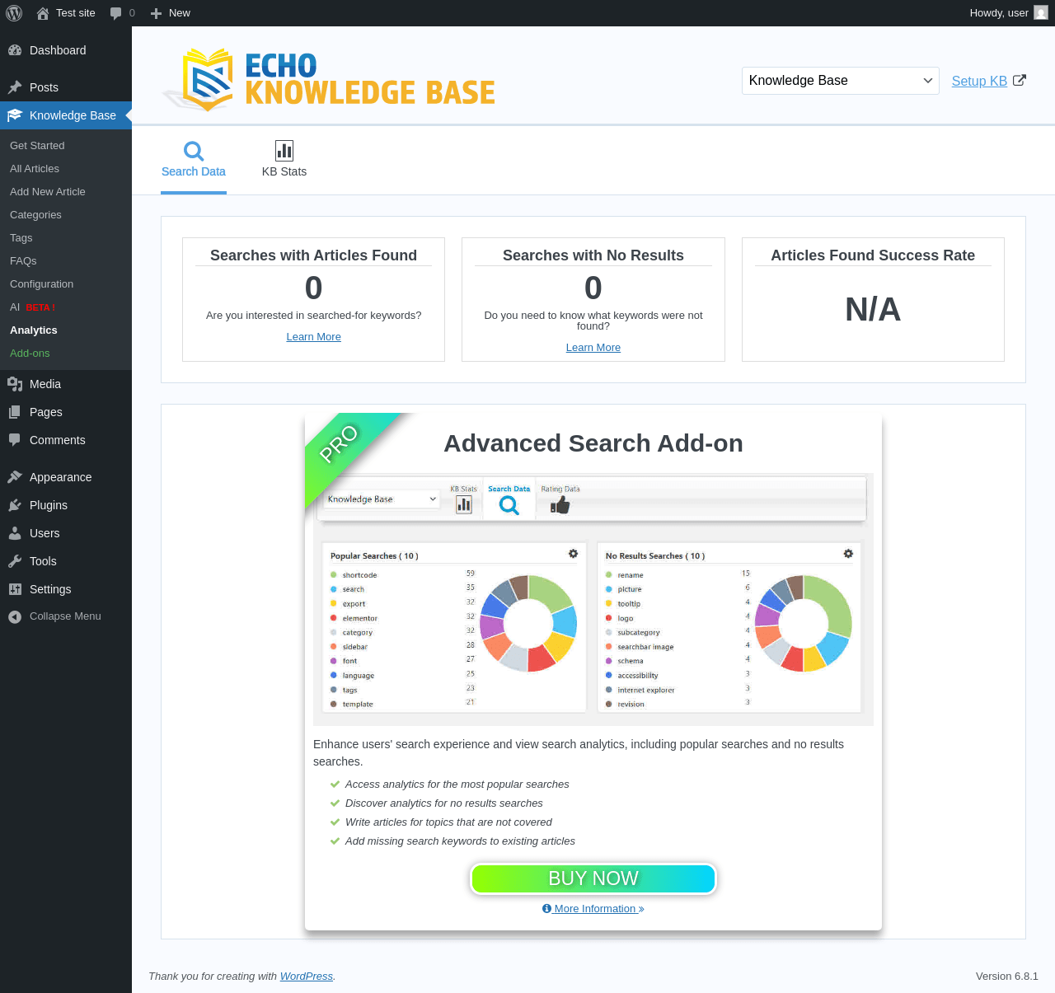
Task: Click the BUY NOW button
Action: (x=593, y=878)
